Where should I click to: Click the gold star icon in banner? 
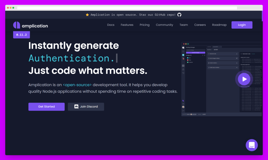pos(87,15)
